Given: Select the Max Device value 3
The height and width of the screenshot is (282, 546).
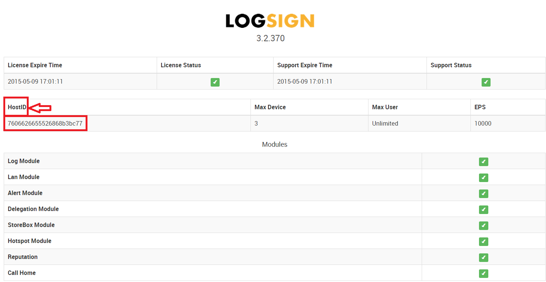Looking at the screenshot, I should point(256,123).
